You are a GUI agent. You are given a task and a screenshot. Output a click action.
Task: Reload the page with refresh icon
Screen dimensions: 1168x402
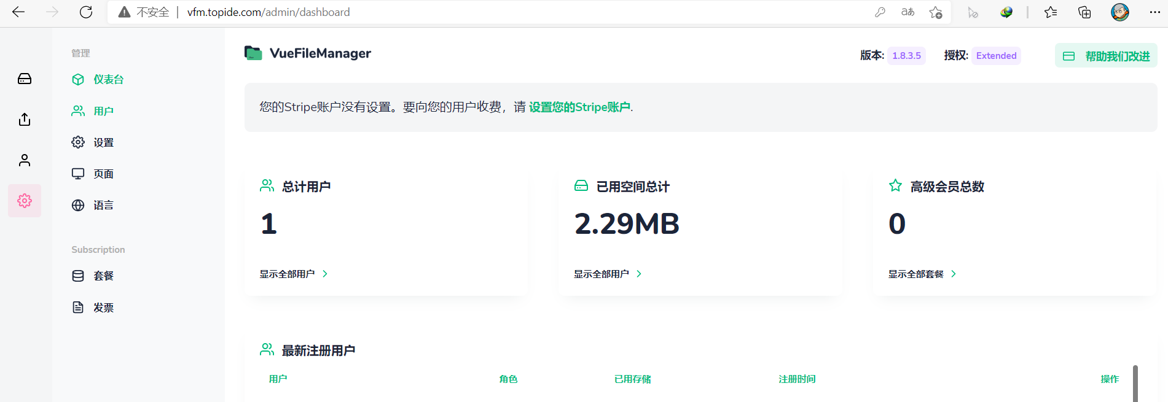pos(86,12)
